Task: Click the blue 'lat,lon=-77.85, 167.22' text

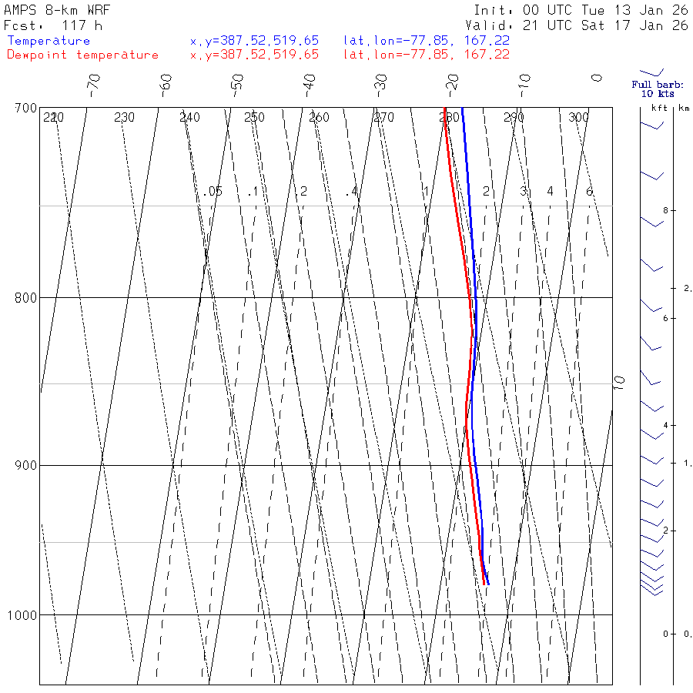Action: (x=427, y=41)
